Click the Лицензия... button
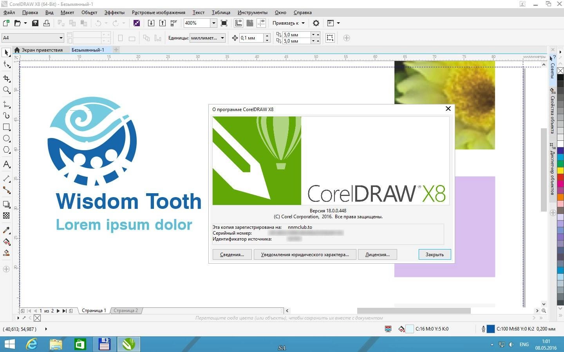The height and width of the screenshot is (352, 564). tap(378, 255)
